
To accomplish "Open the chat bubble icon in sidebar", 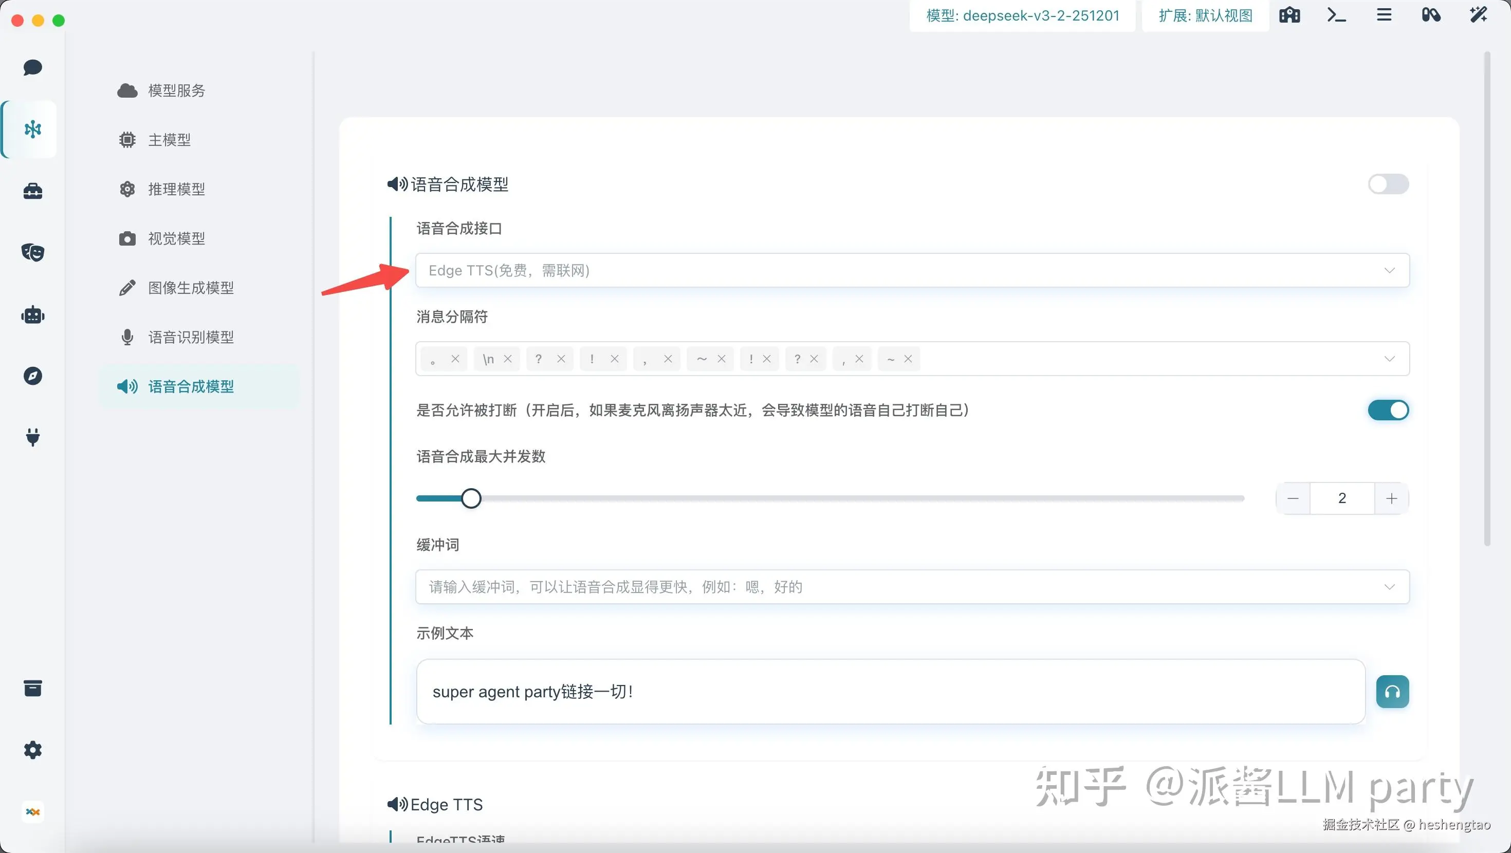I will (x=33, y=67).
